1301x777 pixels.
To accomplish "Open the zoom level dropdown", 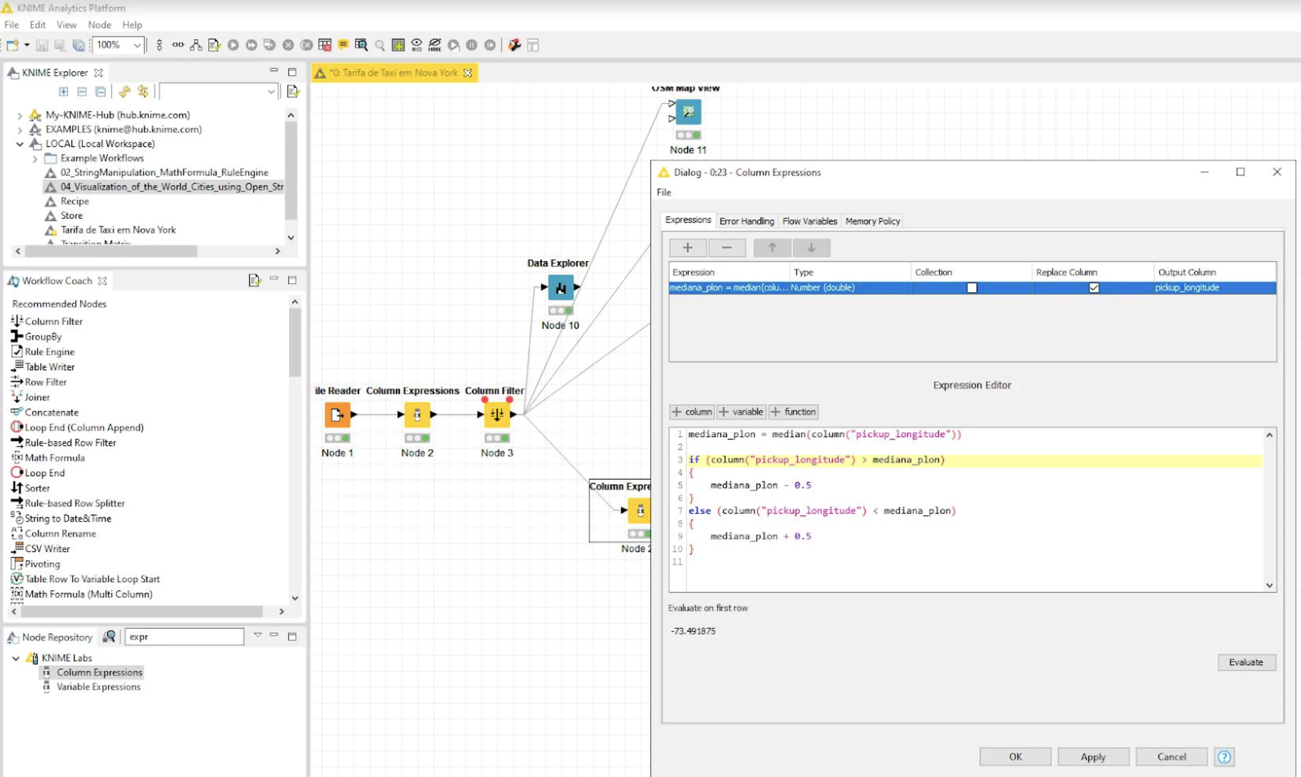I will click(138, 45).
